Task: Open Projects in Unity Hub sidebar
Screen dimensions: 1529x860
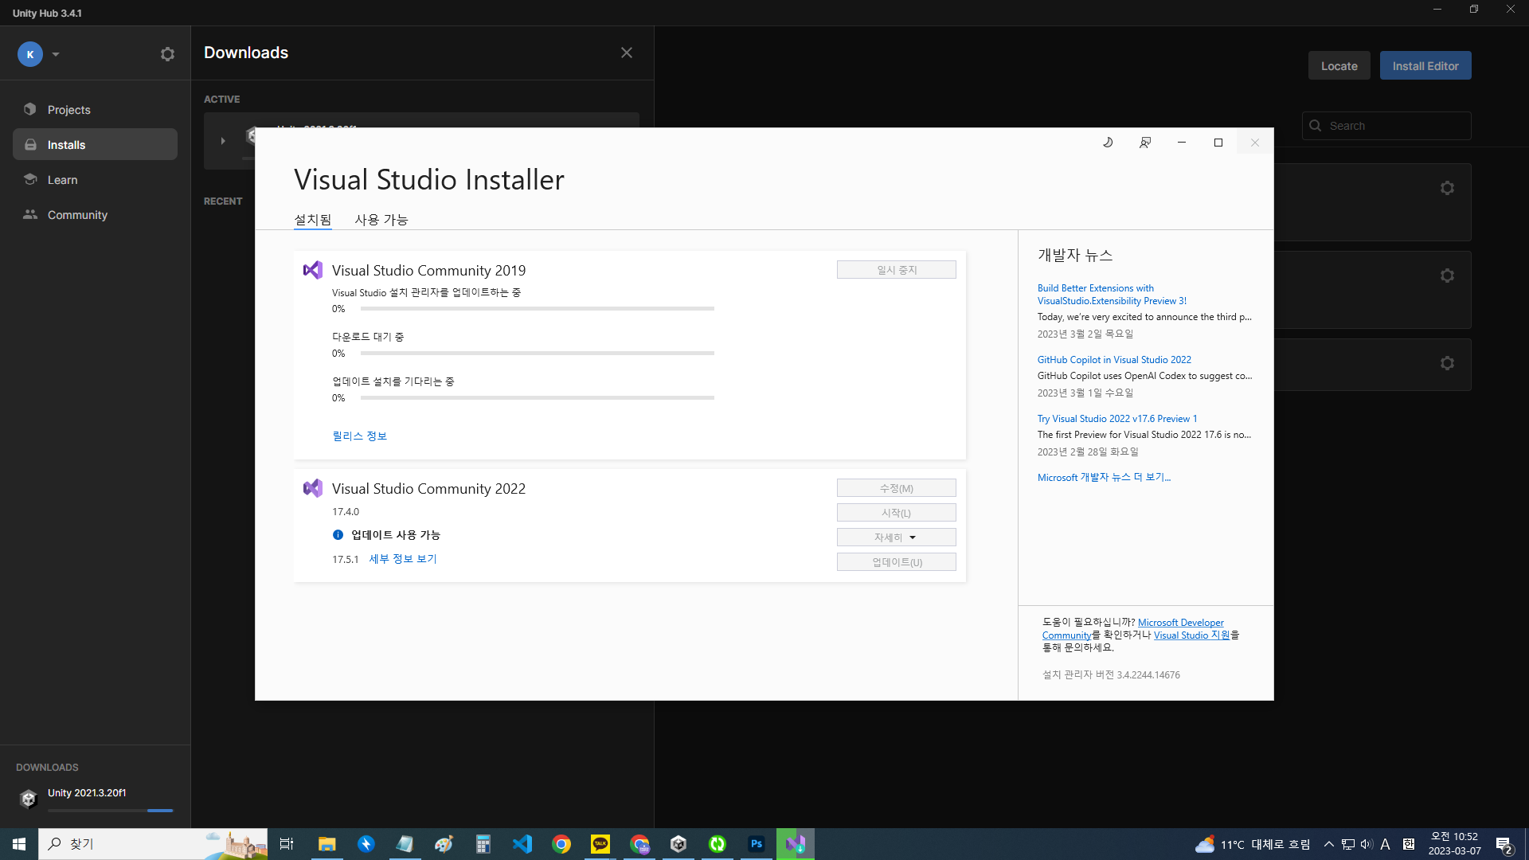Action: click(x=95, y=110)
